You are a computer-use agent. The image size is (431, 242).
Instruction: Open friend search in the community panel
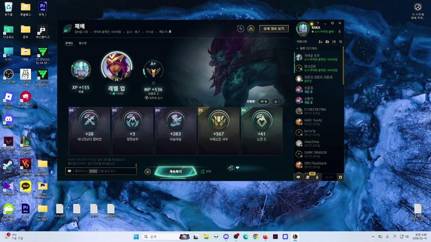coord(341,42)
